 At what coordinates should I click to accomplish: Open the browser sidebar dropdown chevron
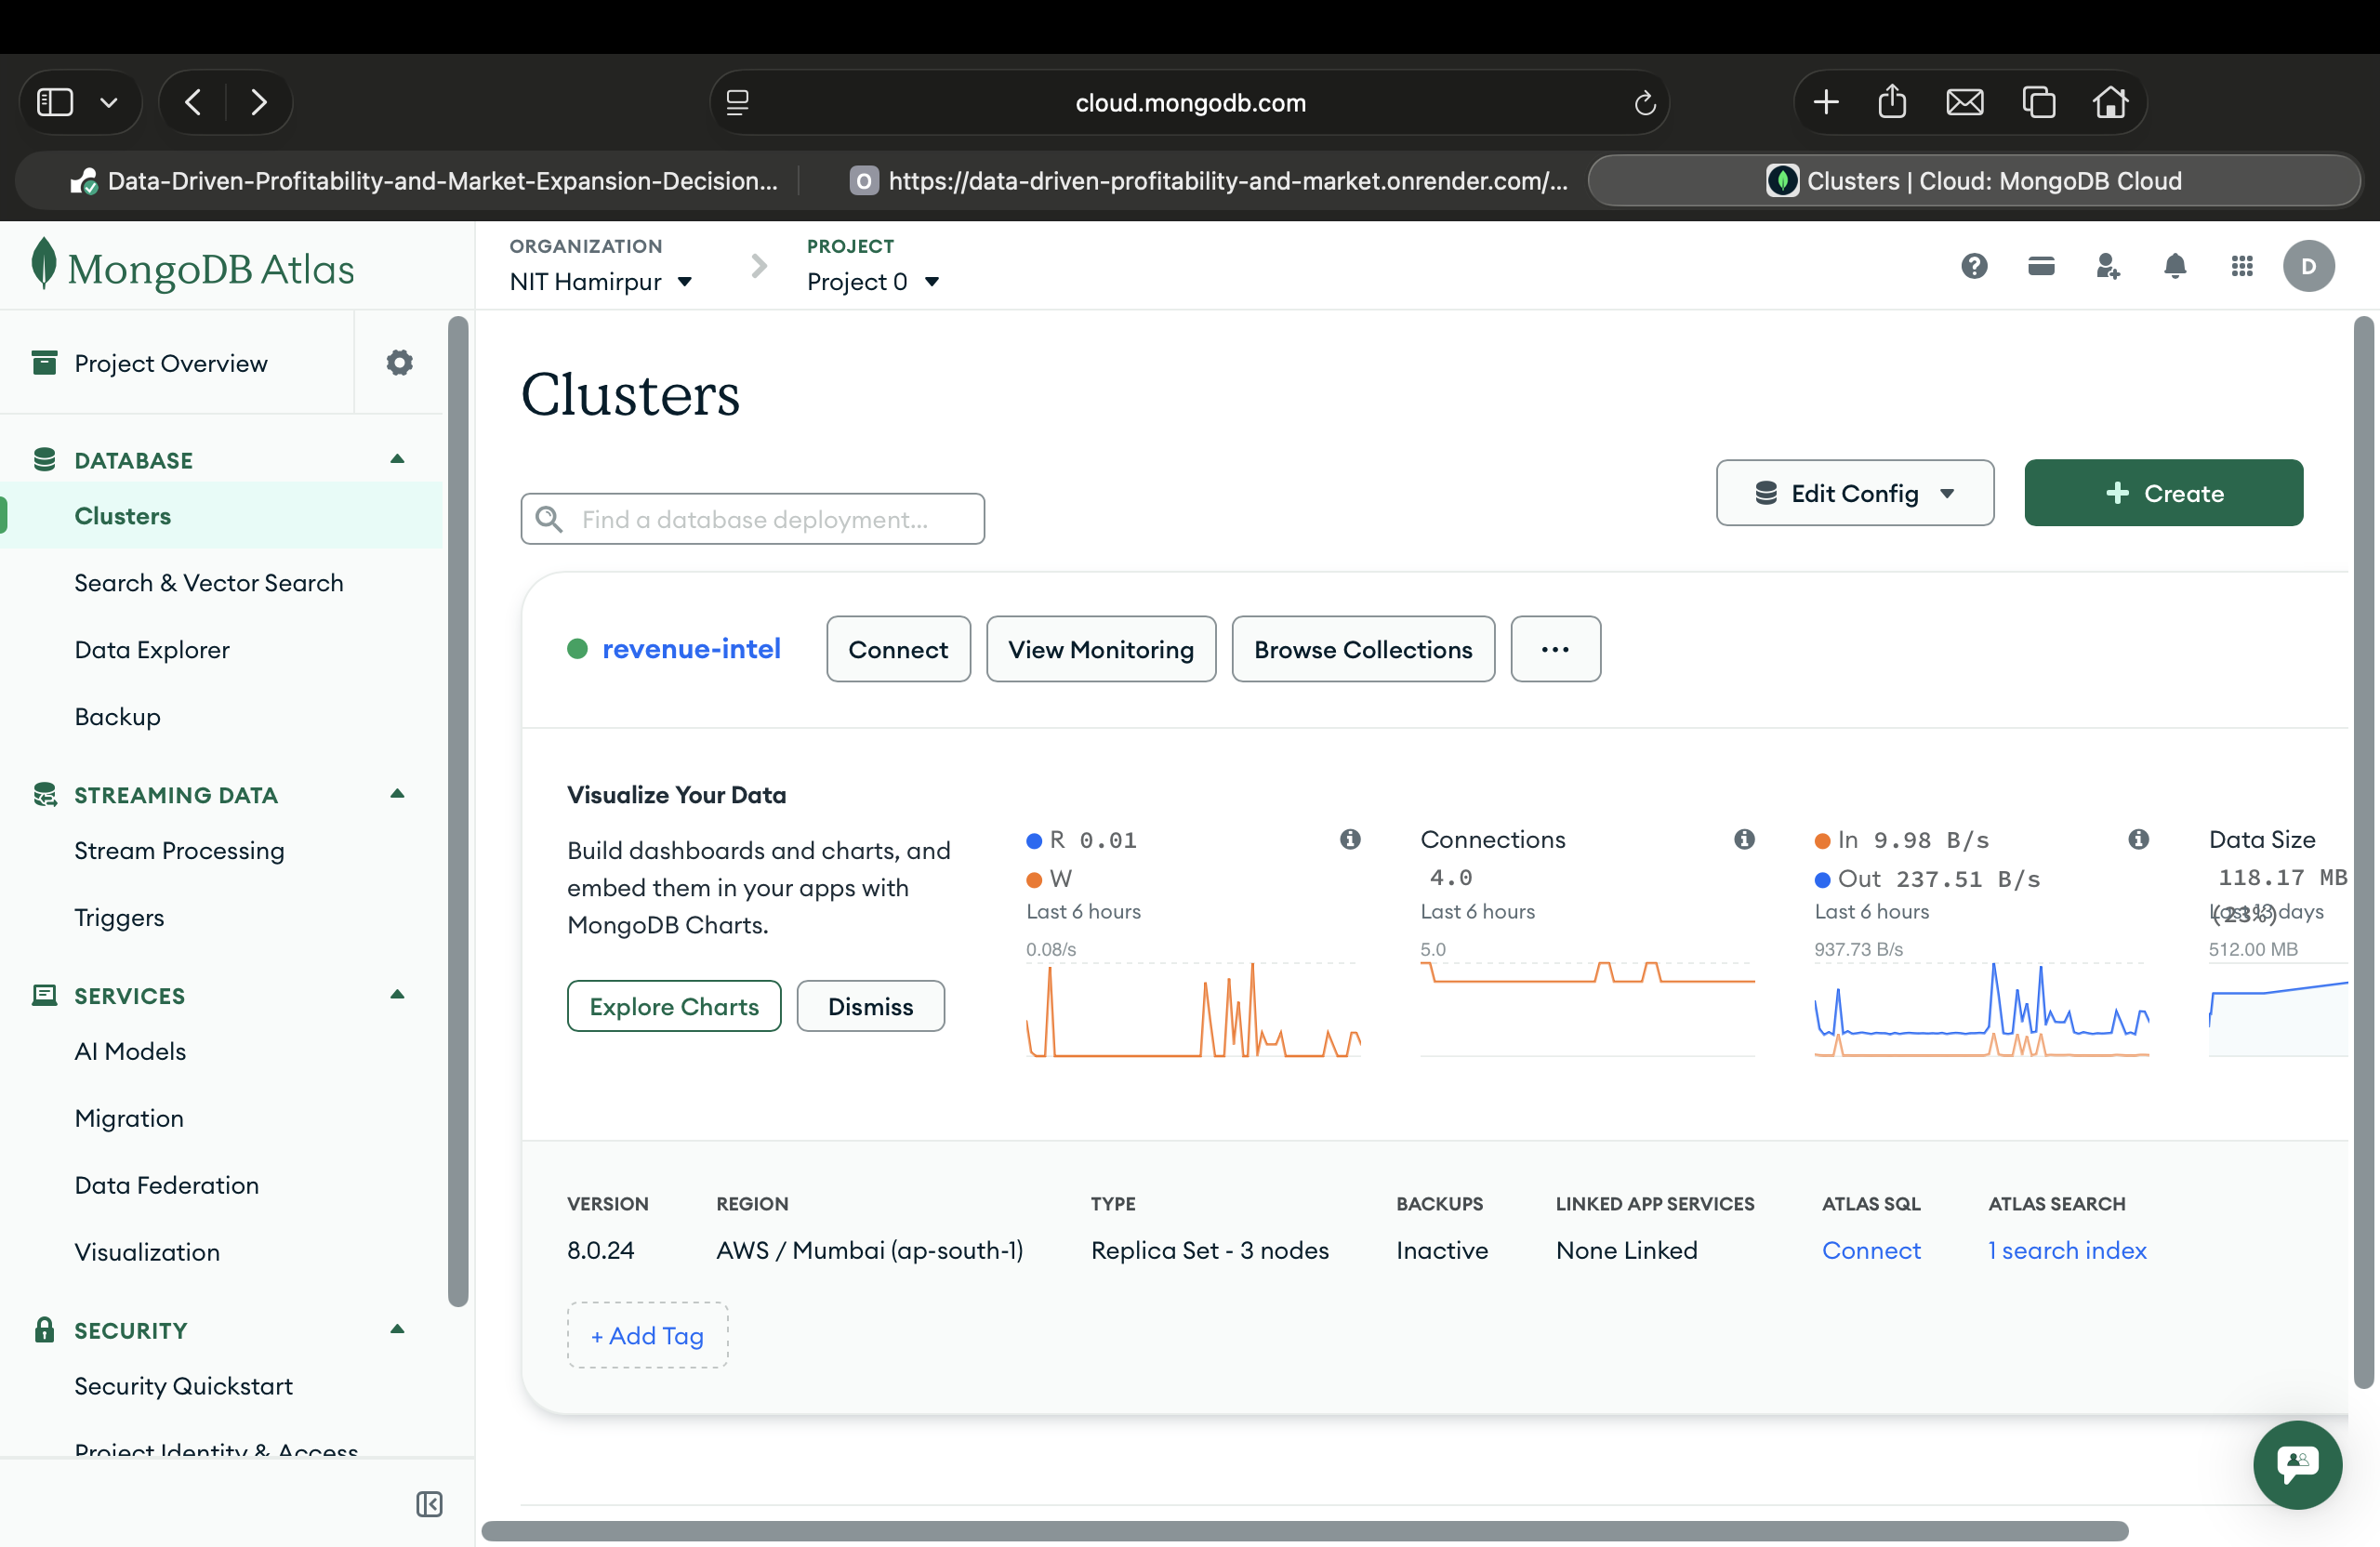coord(109,102)
